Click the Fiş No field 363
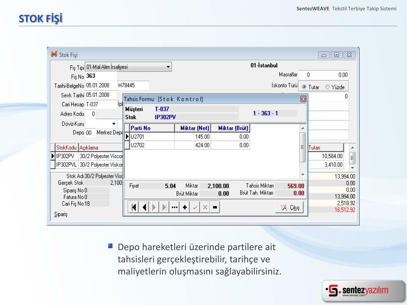Viewport: 407px width, 305px height. click(101, 76)
